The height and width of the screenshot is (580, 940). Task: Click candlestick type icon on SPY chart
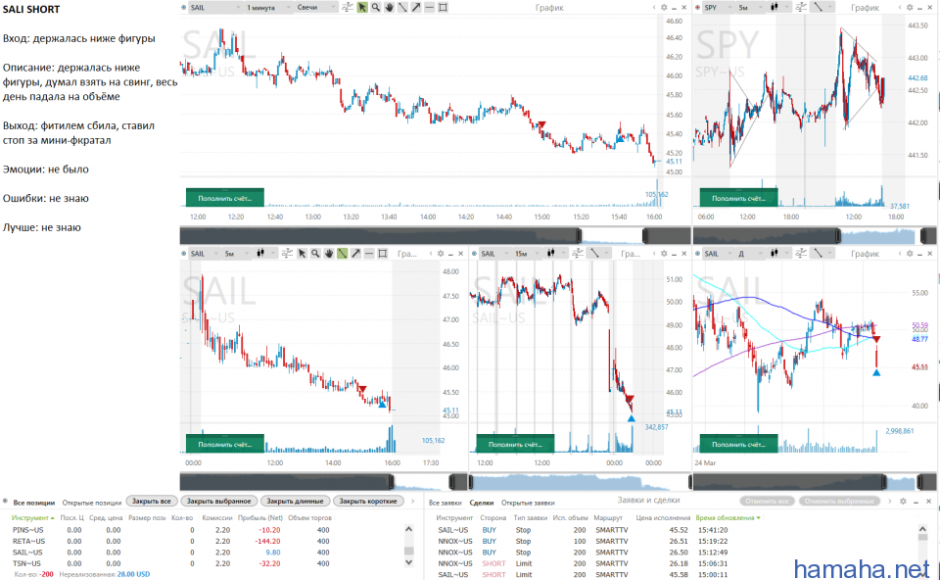click(774, 7)
